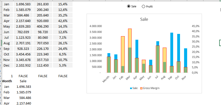Click the first FALSE cell
The width and height of the screenshot is (221, 105).
(23, 76)
